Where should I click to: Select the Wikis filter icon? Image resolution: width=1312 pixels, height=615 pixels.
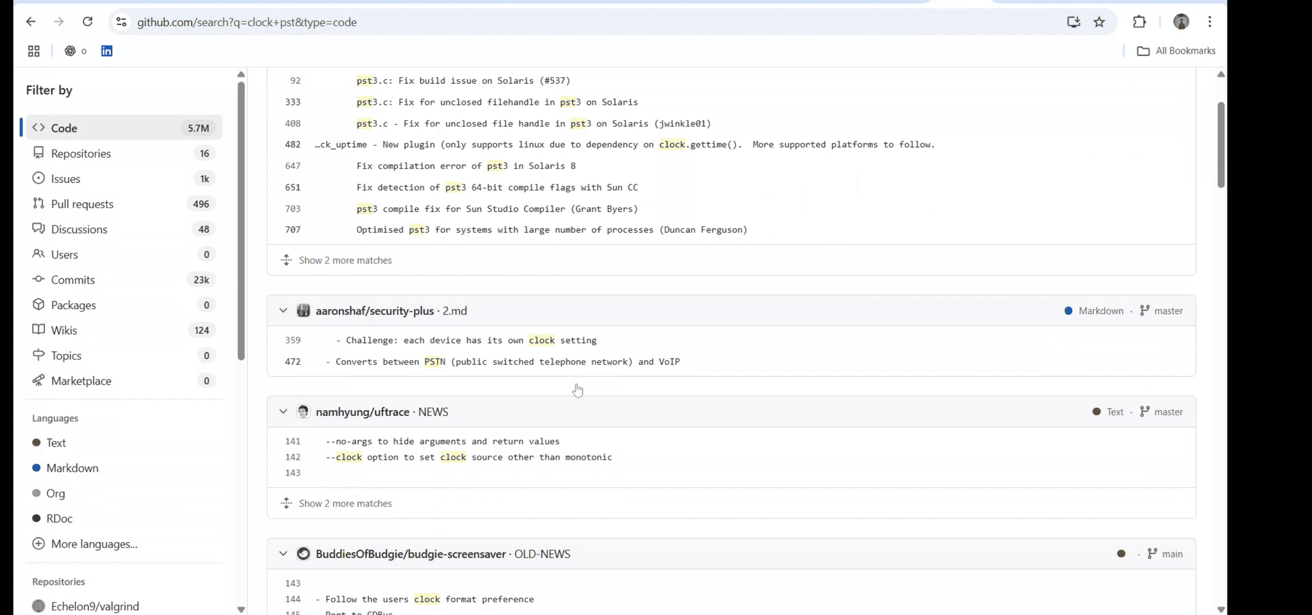39,330
